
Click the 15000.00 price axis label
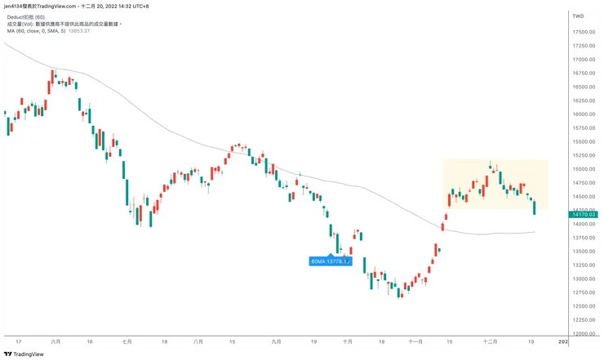pyautogui.click(x=582, y=169)
